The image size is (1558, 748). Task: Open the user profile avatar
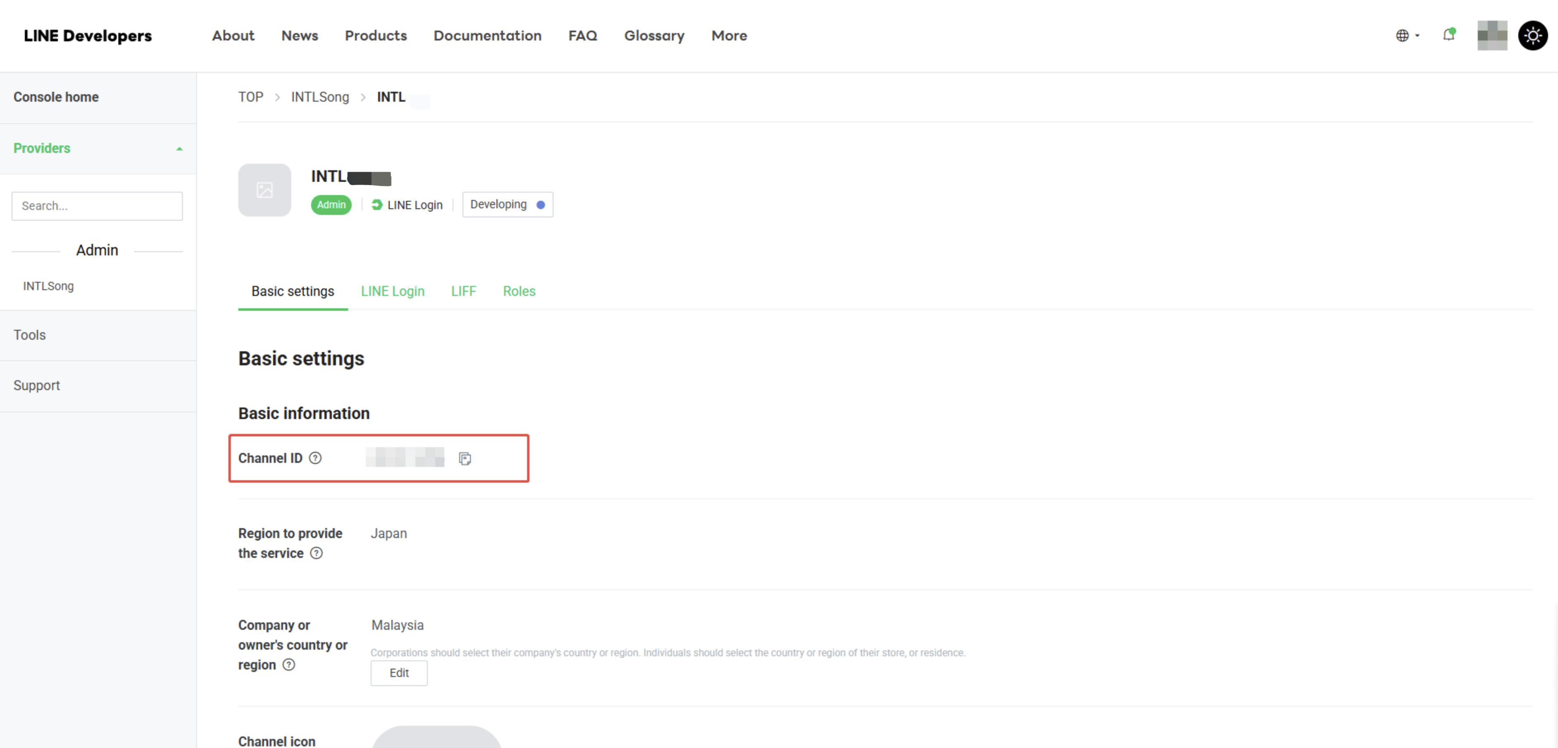pyautogui.click(x=1492, y=36)
